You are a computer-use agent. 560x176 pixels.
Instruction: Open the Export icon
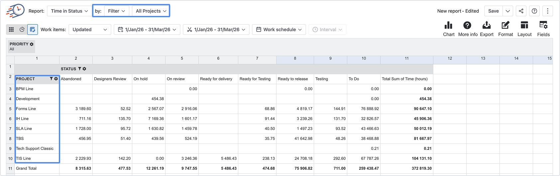pyautogui.click(x=487, y=26)
